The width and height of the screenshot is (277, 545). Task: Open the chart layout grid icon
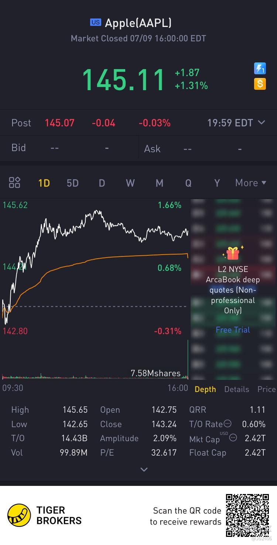[x=15, y=183]
